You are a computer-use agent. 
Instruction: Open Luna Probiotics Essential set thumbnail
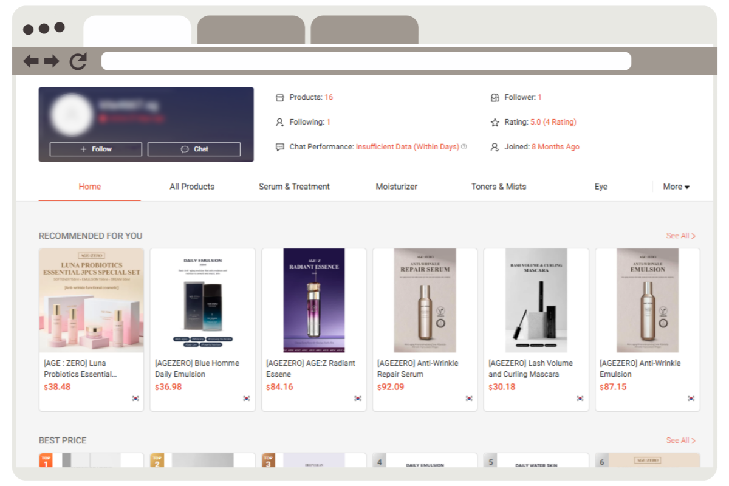coord(91,300)
